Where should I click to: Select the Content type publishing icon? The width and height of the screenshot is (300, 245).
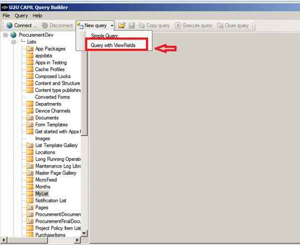coord(30,90)
